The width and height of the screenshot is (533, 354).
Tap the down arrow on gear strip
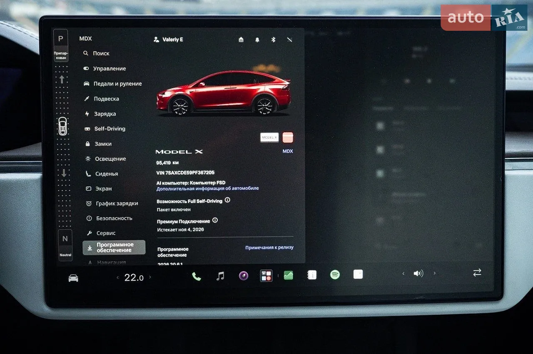[64, 173]
